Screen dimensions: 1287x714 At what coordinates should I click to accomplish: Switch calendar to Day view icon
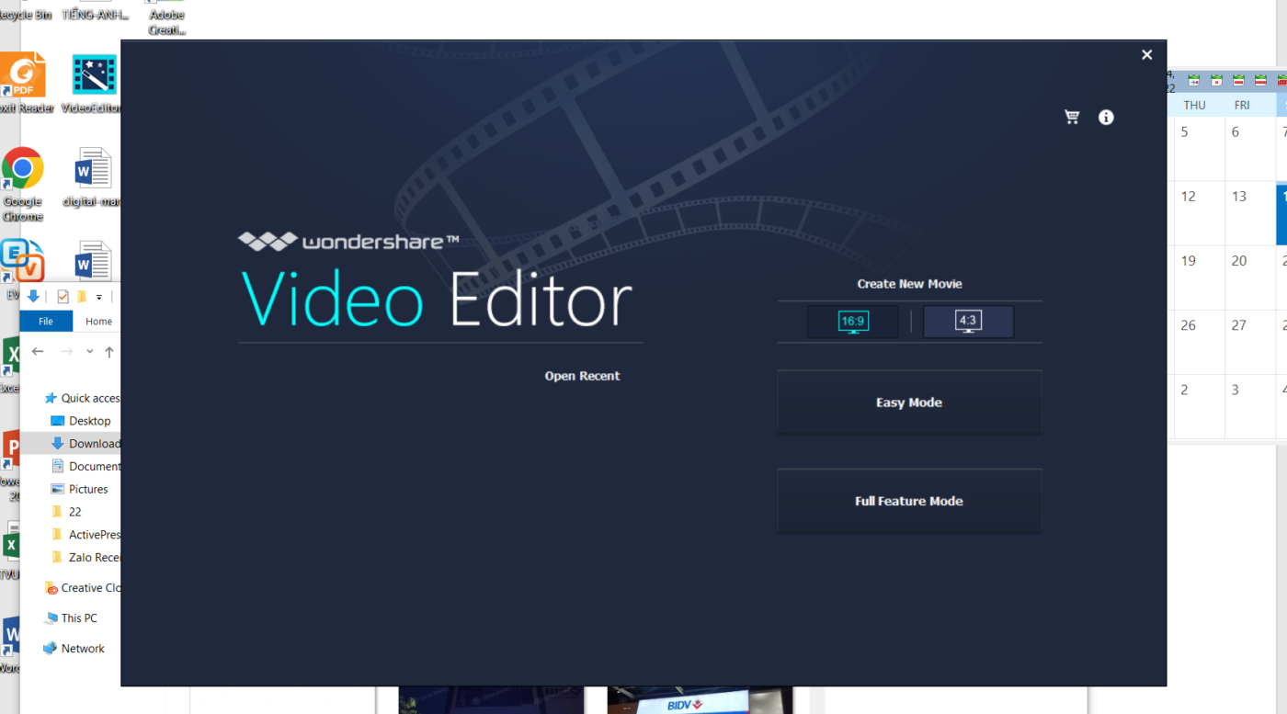pos(1216,81)
